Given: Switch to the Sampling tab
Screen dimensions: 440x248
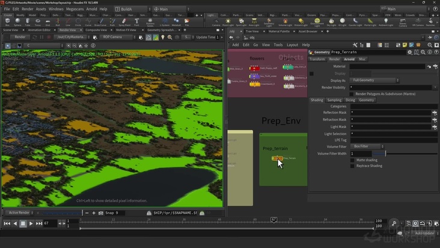Looking at the screenshot, I should click(334, 100).
